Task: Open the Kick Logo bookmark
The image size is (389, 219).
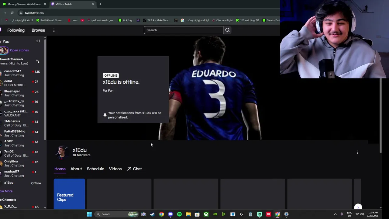Action: [126, 20]
